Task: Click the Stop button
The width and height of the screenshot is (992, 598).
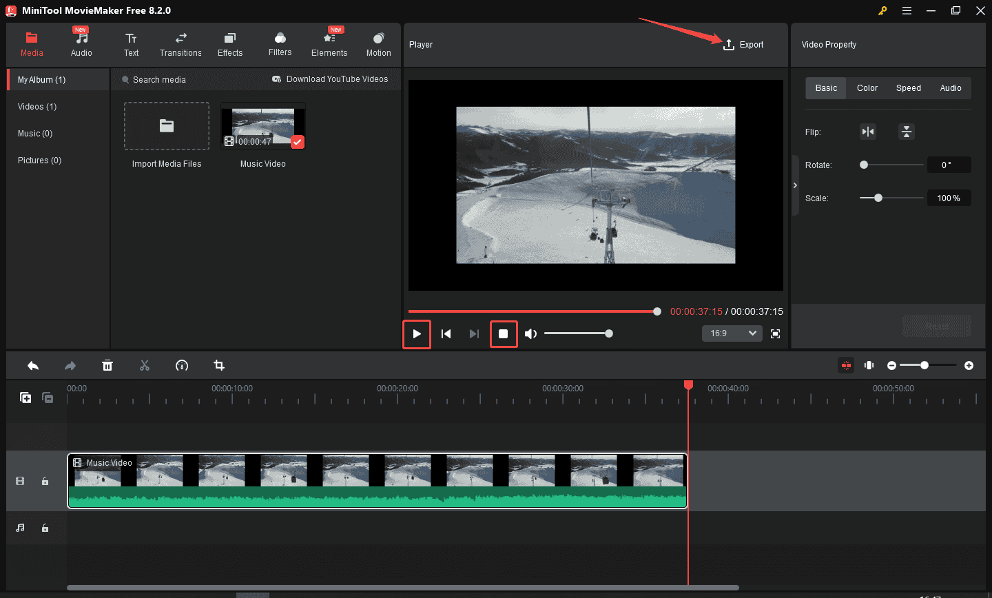Action: click(504, 334)
